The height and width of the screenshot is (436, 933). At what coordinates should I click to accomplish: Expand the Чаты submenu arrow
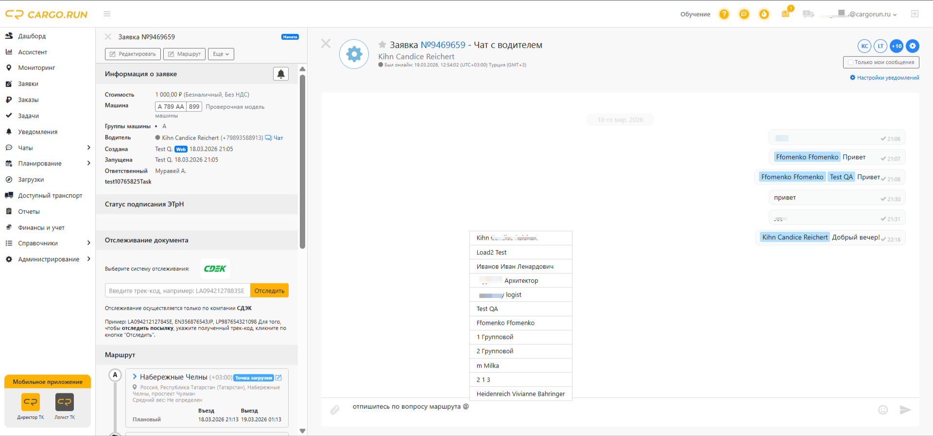pos(88,147)
